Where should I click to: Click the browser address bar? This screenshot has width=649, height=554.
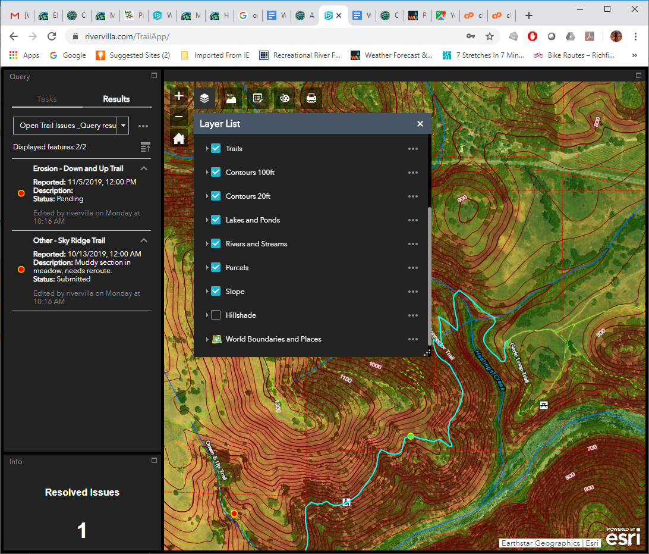click(x=267, y=36)
